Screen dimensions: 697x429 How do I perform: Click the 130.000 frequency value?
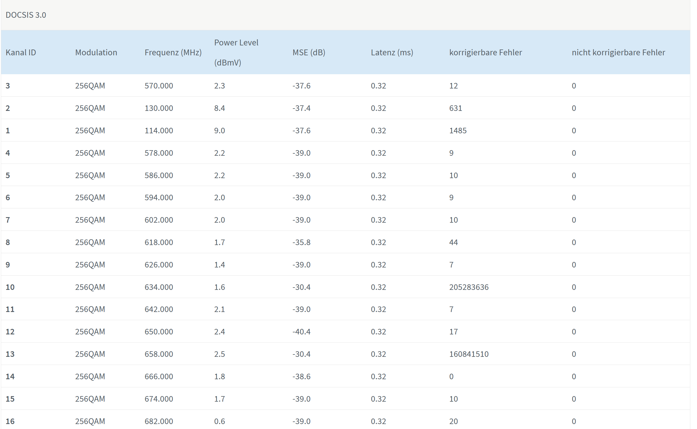tap(159, 108)
